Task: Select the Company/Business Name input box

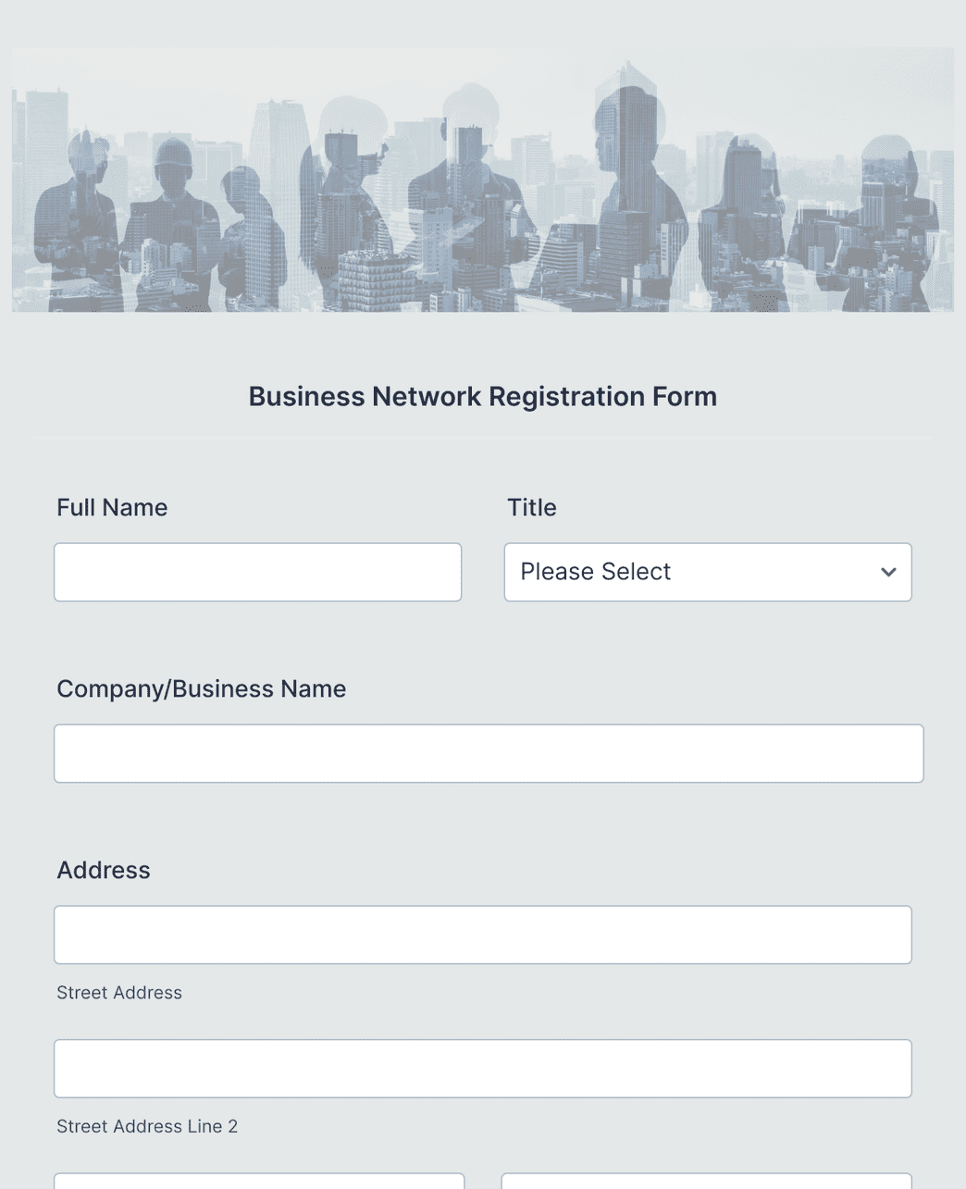Action: tap(488, 752)
